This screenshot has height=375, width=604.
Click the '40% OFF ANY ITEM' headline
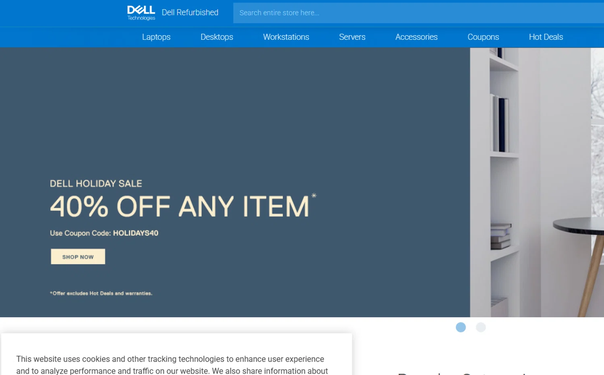coord(179,207)
